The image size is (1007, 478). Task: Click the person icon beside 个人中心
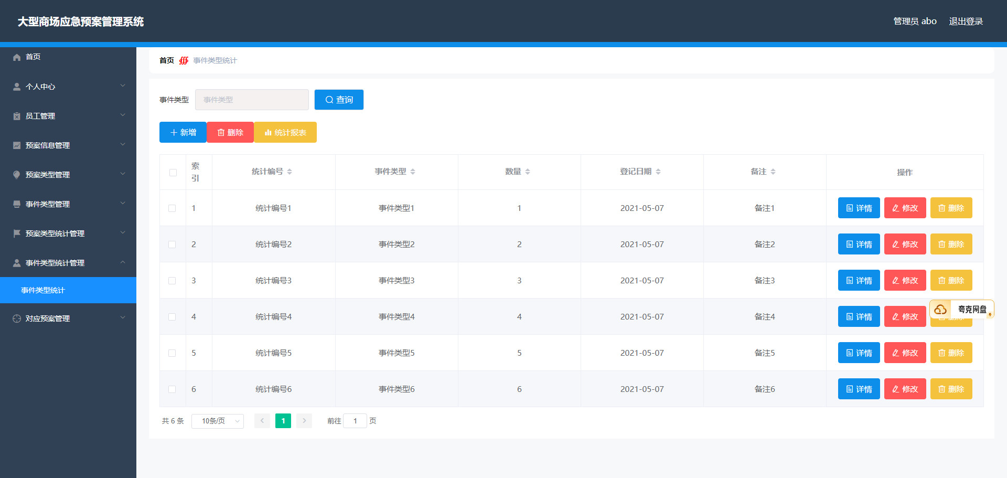(17, 87)
